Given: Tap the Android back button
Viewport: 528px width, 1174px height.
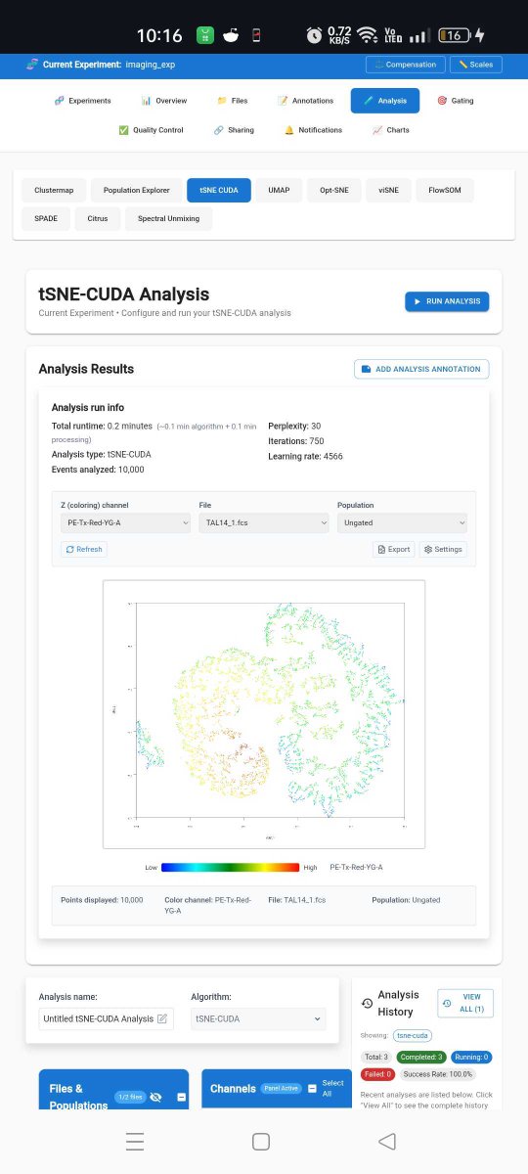Looking at the screenshot, I should click(387, 1141).
